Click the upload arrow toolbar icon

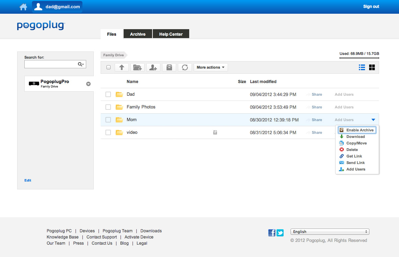coord(122,68)
